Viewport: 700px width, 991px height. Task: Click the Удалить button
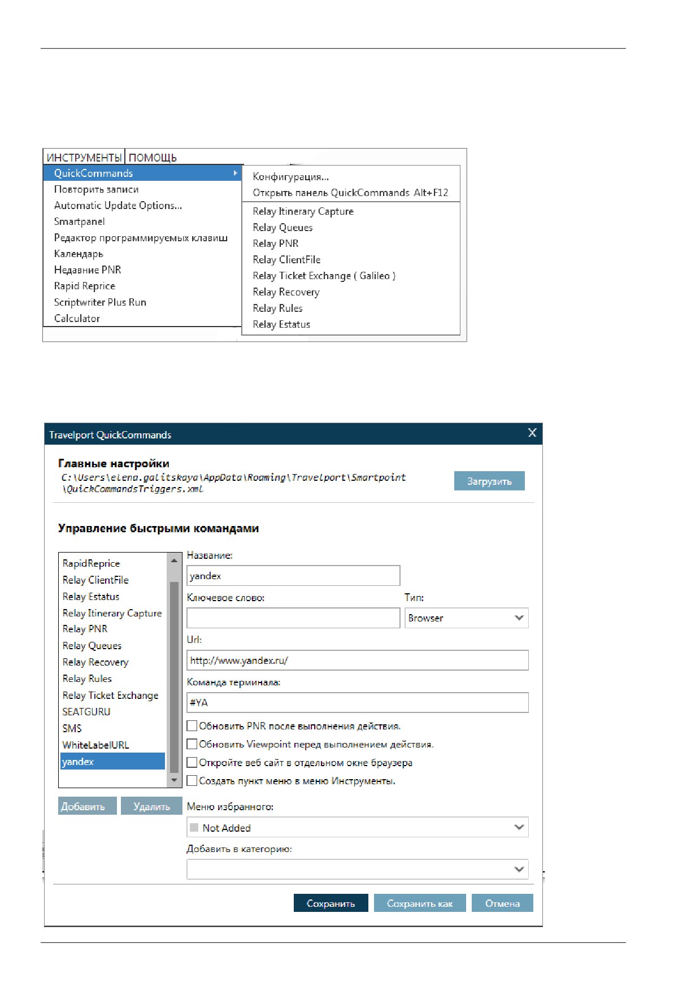[151, 806]
